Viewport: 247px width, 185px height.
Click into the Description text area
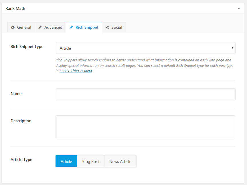[145, 127]
